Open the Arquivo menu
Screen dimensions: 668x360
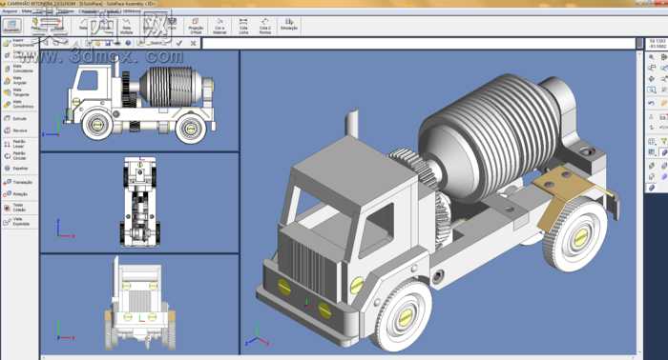(x=10, y=11)
